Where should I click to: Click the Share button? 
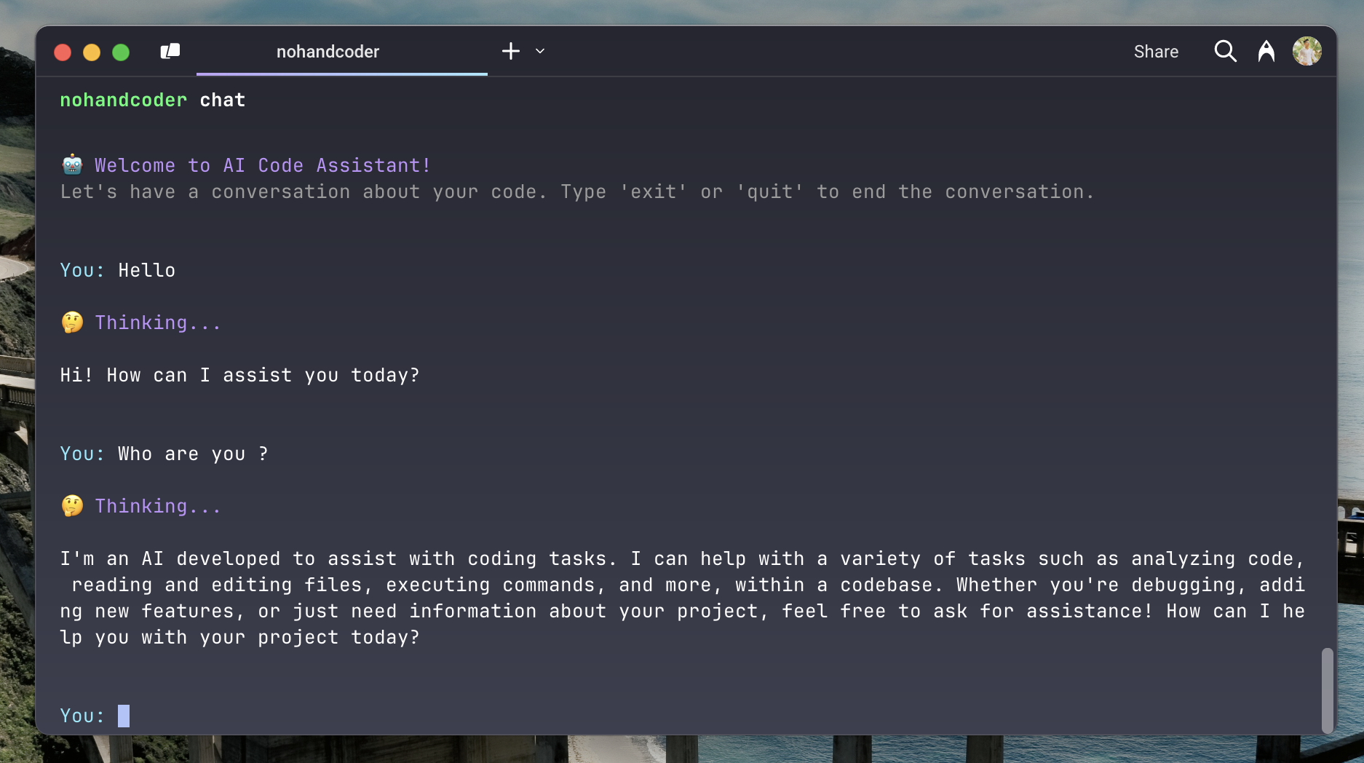(x=1155, y=52)
